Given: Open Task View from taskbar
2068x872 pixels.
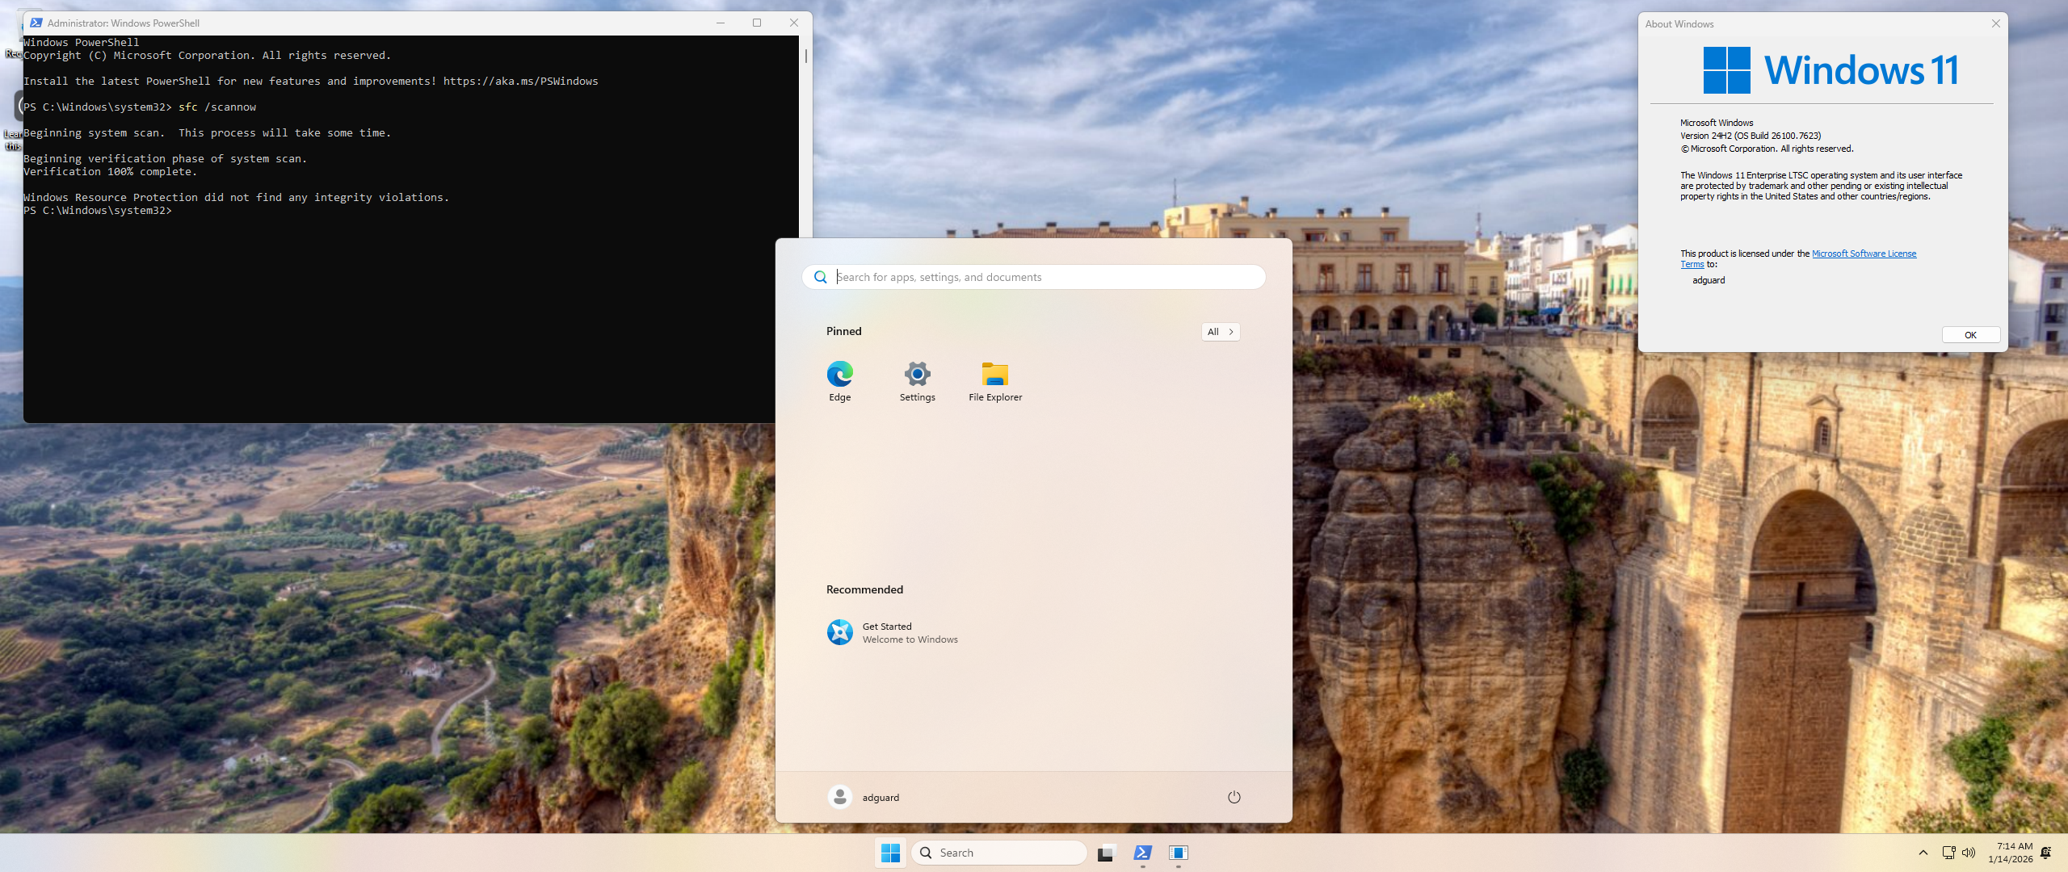Looking at the screenshot, I should [1105, 853].
